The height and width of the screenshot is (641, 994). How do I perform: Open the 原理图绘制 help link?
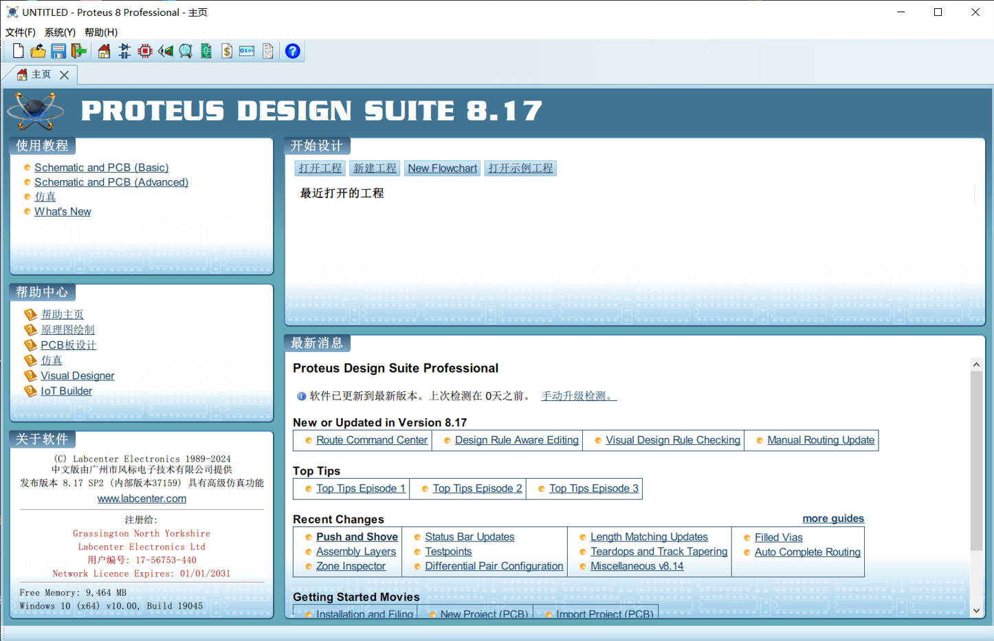click(67, 329)
